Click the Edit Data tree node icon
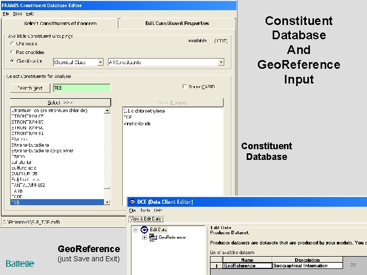 (x=144, y=230)
